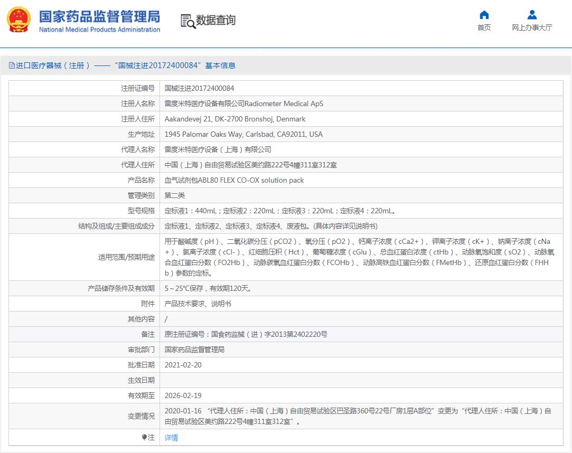
Task: Click the 生效日期 row label
Action: (x=141, y=381)
